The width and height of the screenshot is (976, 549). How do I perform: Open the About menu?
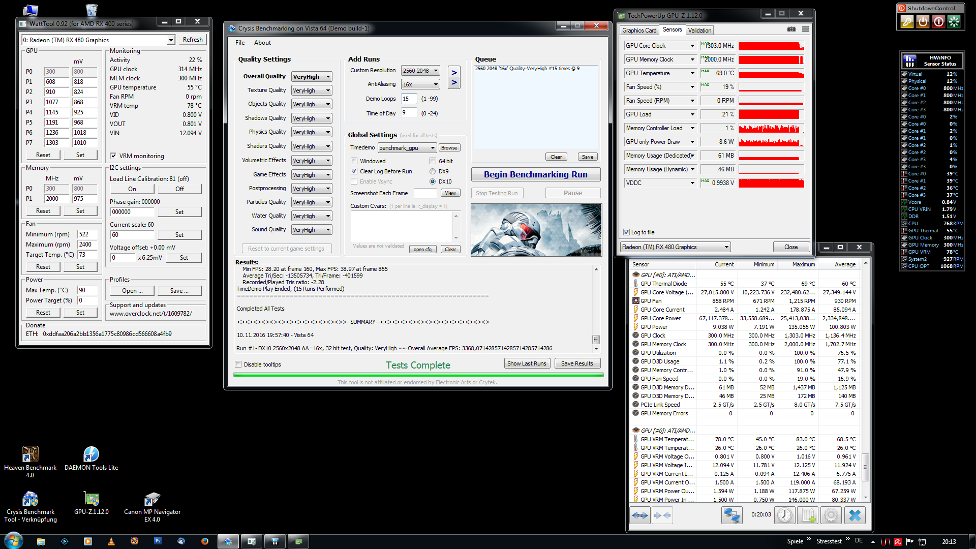point(262,43)
